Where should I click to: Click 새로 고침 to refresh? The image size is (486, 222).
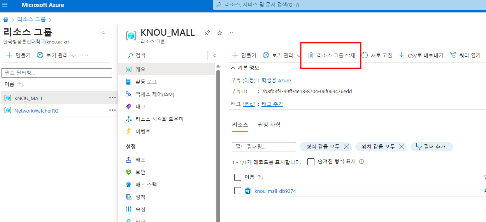tap(377, 55)
